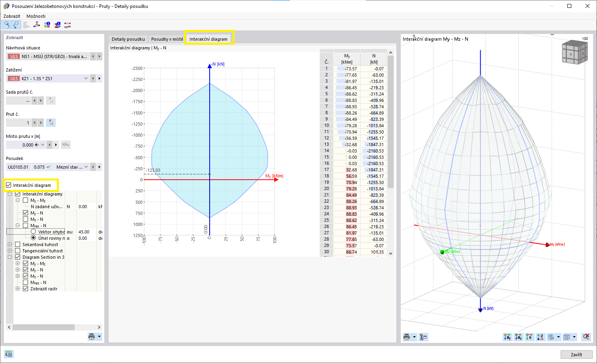Click the I-beam section icon in top toolbar
Viewport: 597px width, 363px height.
click(37, 25)
